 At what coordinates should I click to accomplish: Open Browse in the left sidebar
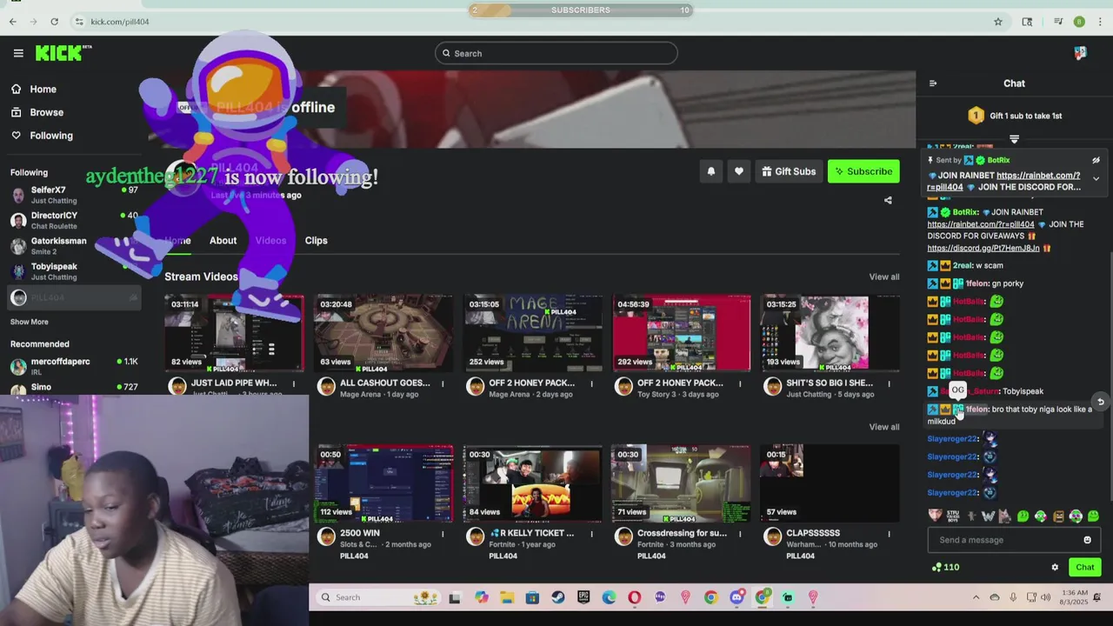coord(46,112)
